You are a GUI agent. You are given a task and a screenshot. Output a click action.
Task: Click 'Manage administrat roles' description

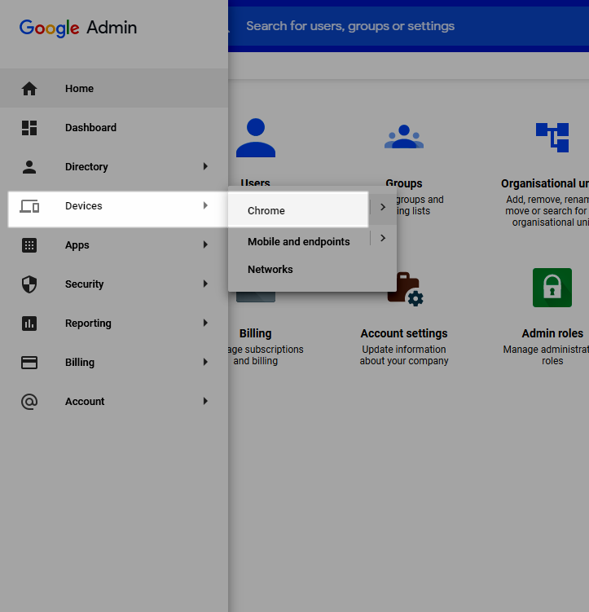click(x=546, y=355)
